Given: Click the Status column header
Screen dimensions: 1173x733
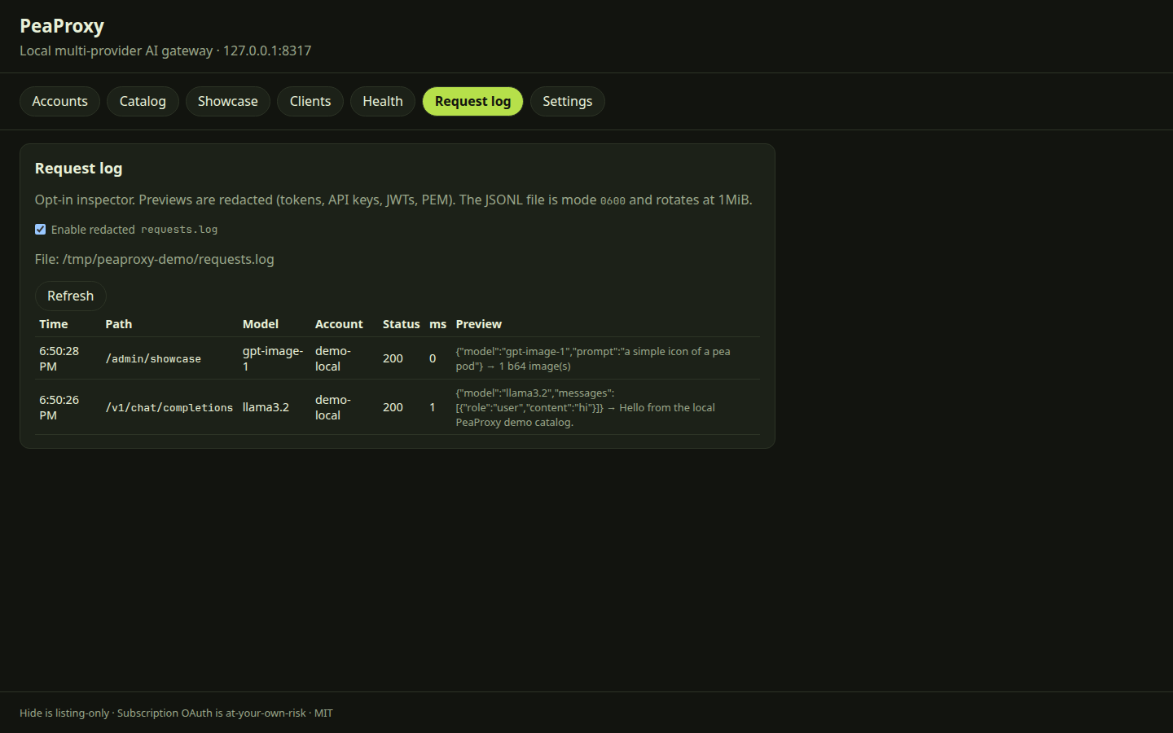Looking at the screenshot, I should pos(402,324).
